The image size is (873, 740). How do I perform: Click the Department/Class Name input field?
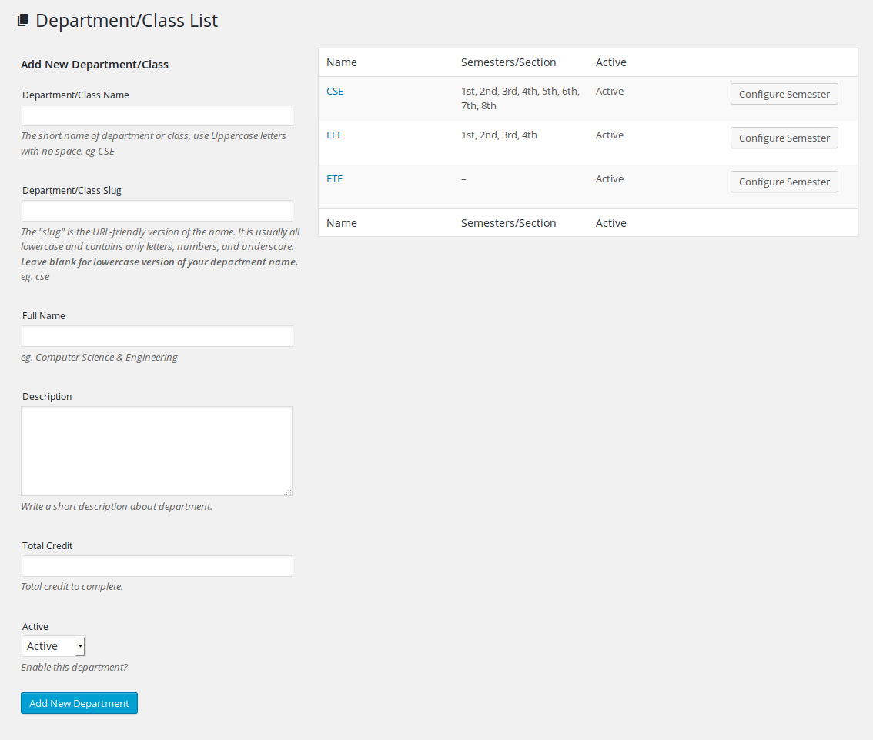[157, 115]
